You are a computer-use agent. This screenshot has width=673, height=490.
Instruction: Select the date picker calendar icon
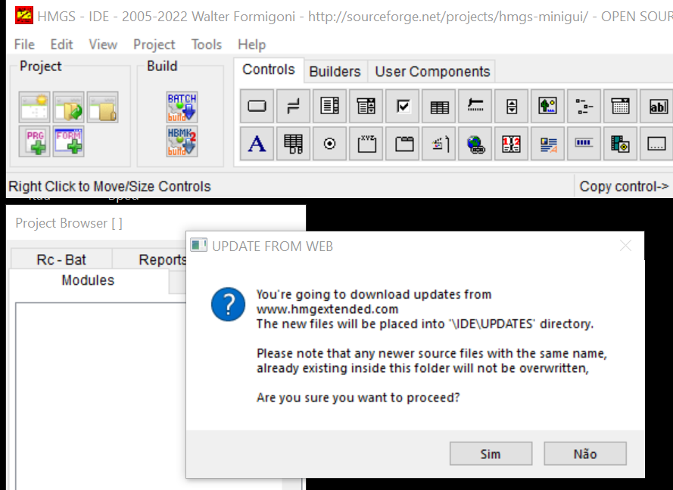pos(620,106)
